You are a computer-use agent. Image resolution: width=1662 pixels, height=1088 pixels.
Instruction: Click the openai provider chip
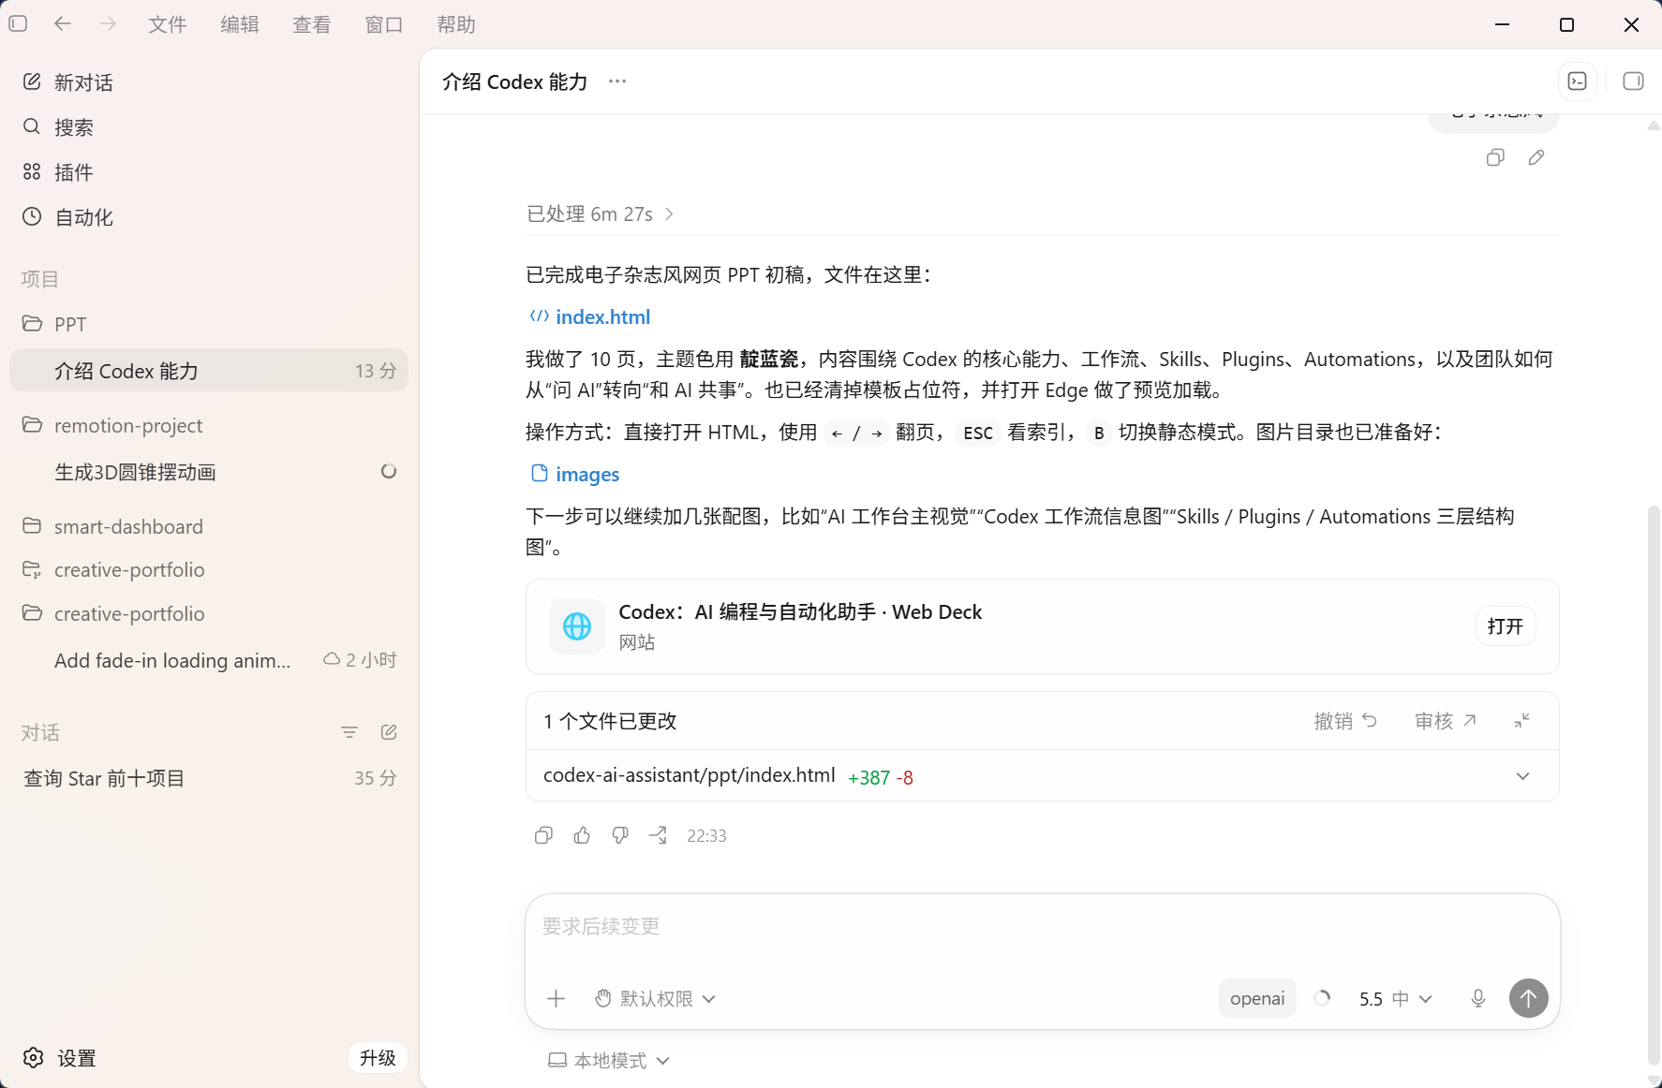(x=1257, y=999)
